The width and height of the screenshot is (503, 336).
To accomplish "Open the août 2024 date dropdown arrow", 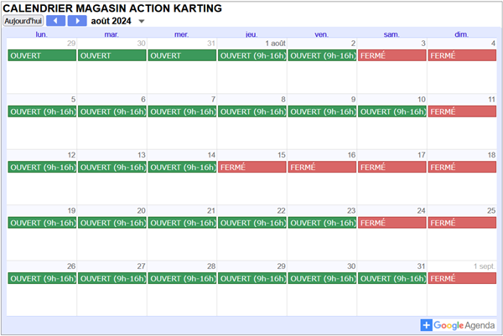I will pos(142,22).
